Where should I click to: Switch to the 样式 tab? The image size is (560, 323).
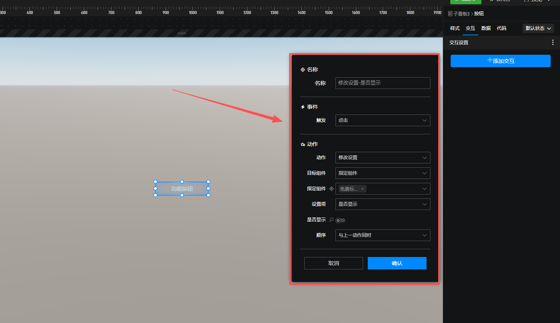click(455, 28)
